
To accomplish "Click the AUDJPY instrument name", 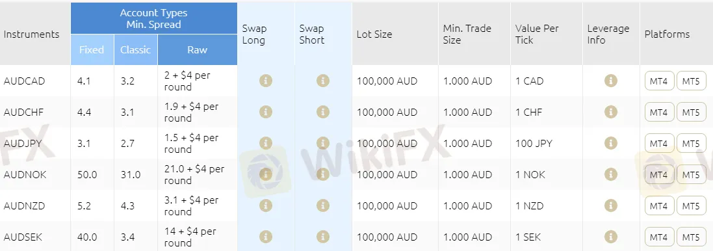I will click(23, 144).
